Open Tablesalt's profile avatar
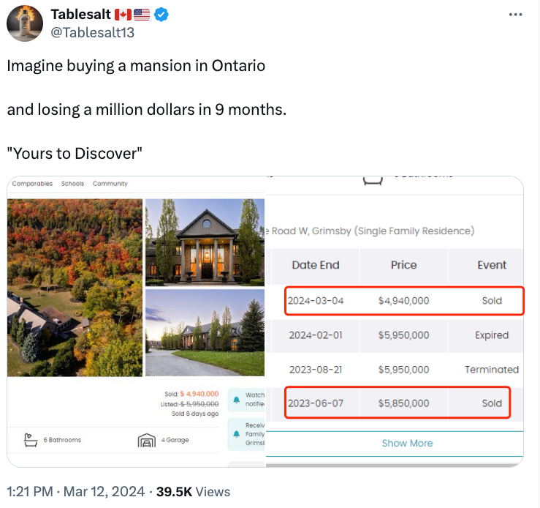This screenshot has width=540, height=508. point(25,23)
